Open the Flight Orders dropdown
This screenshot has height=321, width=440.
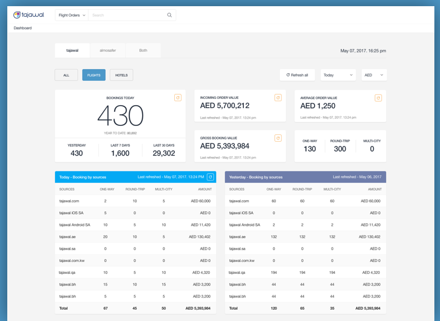[72, 15]
